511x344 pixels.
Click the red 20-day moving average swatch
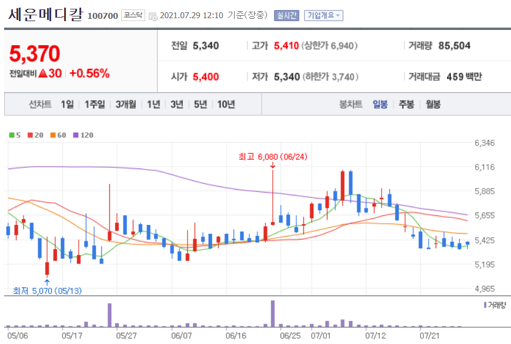31,135
